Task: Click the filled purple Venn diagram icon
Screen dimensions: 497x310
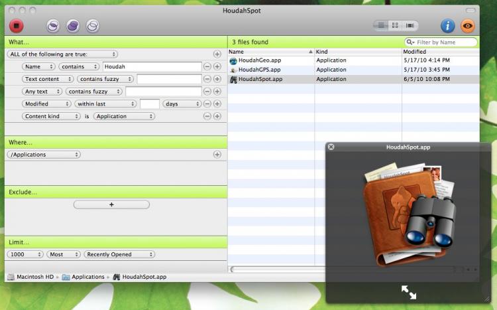Action: tap(73, 26)
